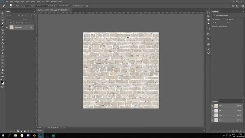The image size is (245, 138).
Task: Toggle visibility of Blue channel
Action: tap(212, 120)
